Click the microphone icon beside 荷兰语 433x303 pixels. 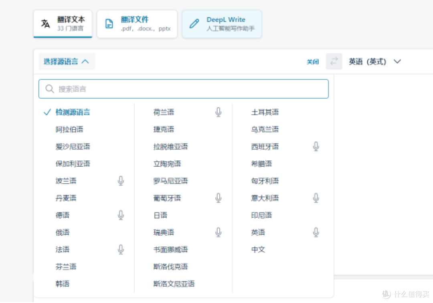[x=218, y=112]
